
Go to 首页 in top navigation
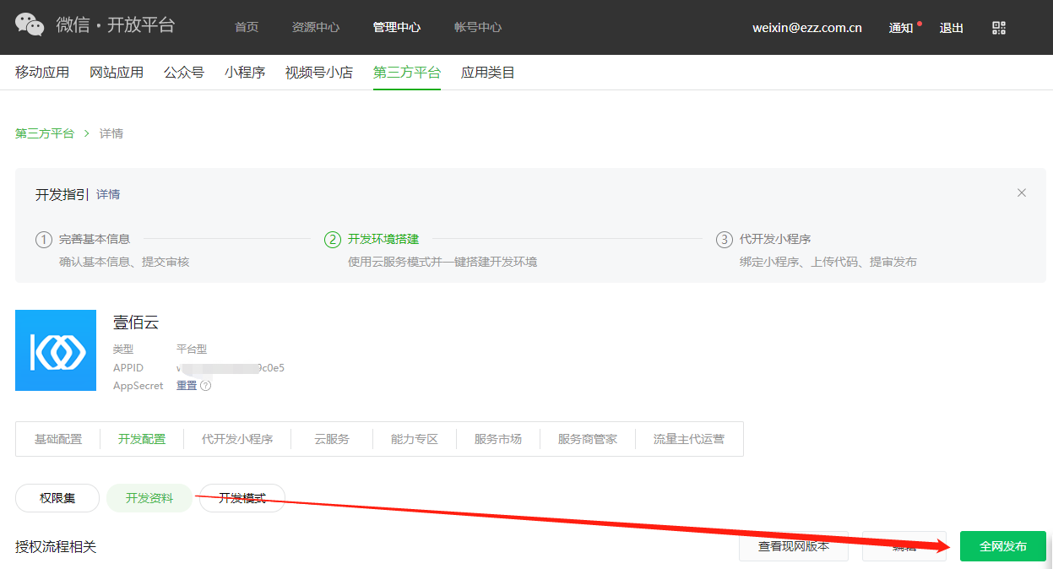point(247,28)
